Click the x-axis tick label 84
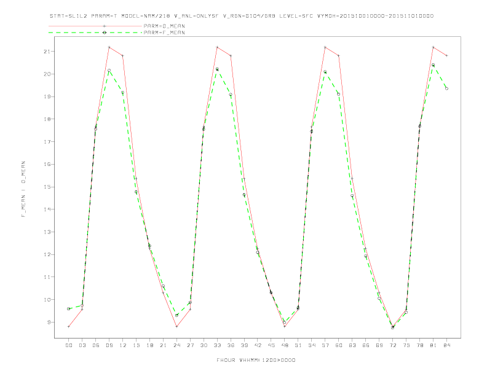487x376 pixels. click(447, 345)
